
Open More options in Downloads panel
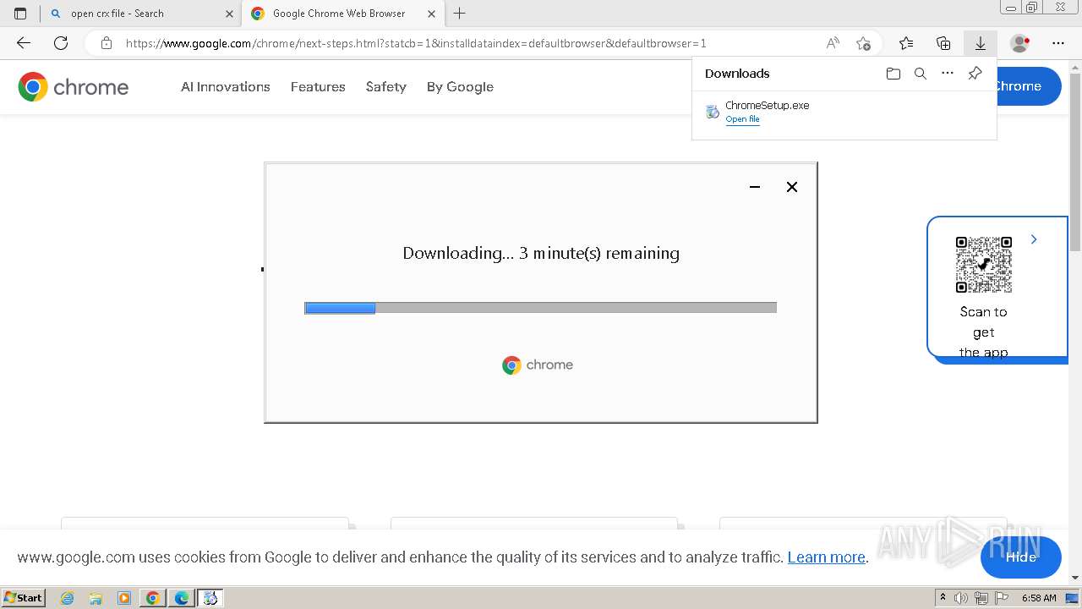tap(948, 74)
